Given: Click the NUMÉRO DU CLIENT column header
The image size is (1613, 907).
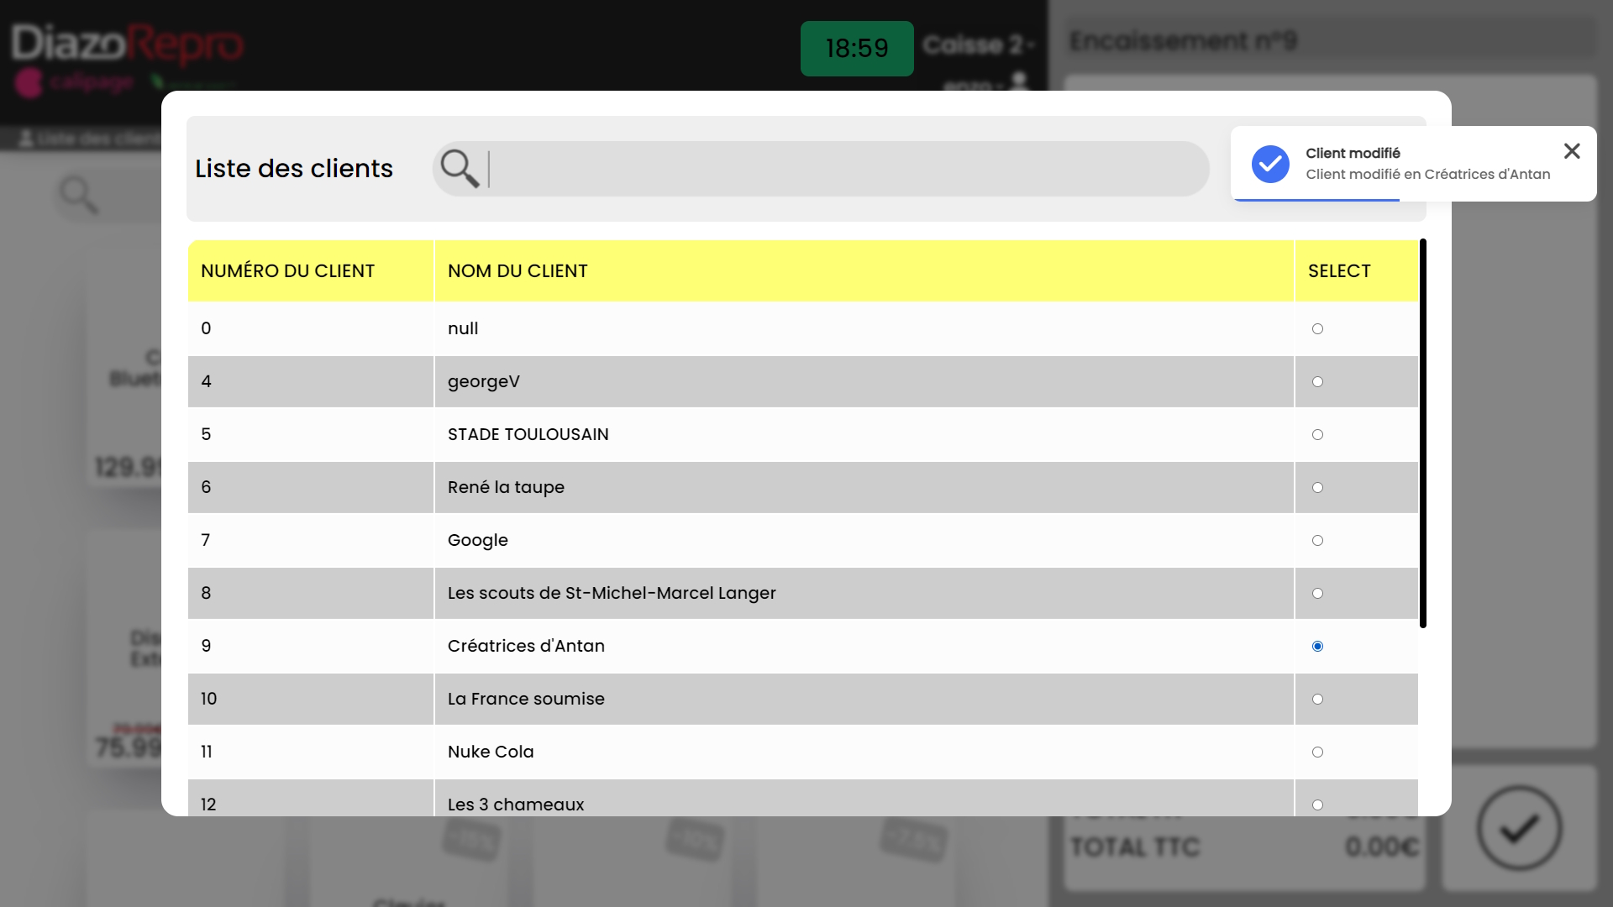Looking at the screenshot, I should [287, 271].
